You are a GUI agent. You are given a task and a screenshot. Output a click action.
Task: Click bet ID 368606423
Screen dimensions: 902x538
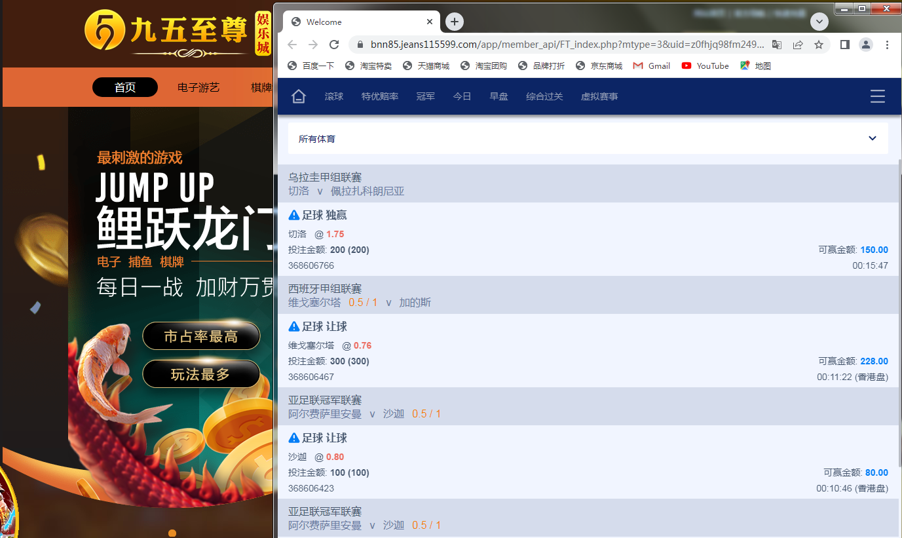pyautogui.click(x=311, y=488)
